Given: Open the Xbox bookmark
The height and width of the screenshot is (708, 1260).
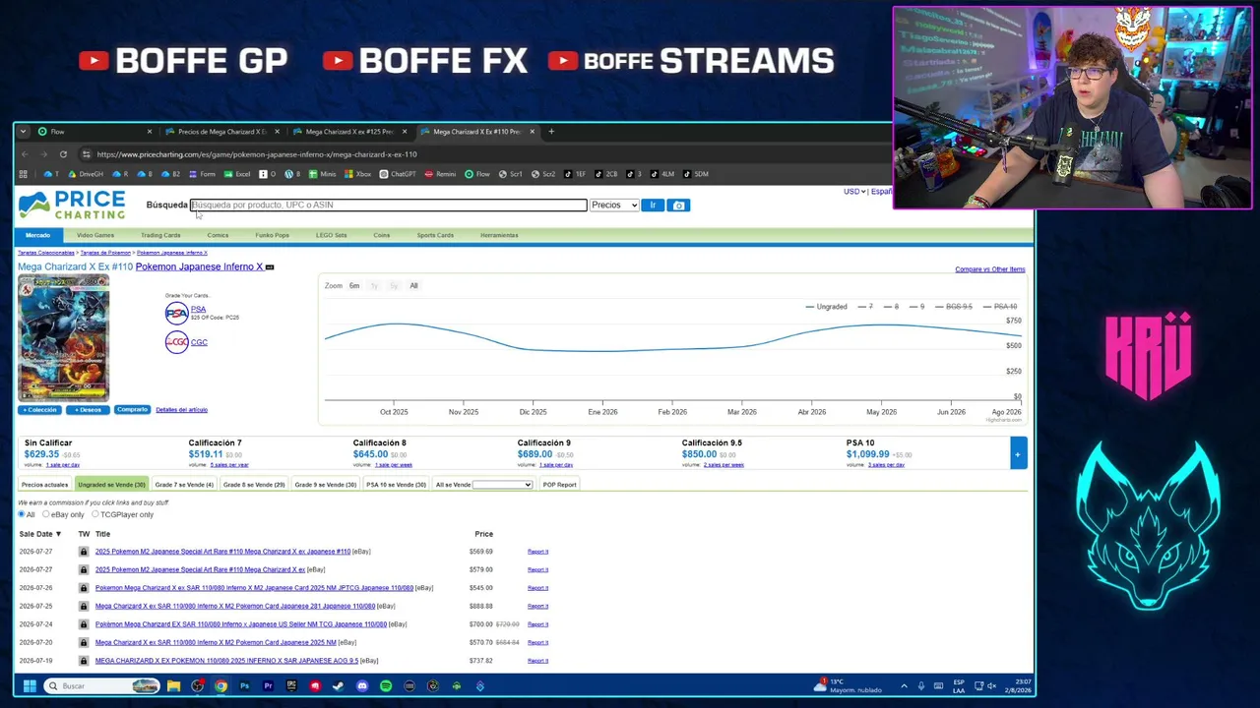Looking at the screenshot, I should point(358,174).
